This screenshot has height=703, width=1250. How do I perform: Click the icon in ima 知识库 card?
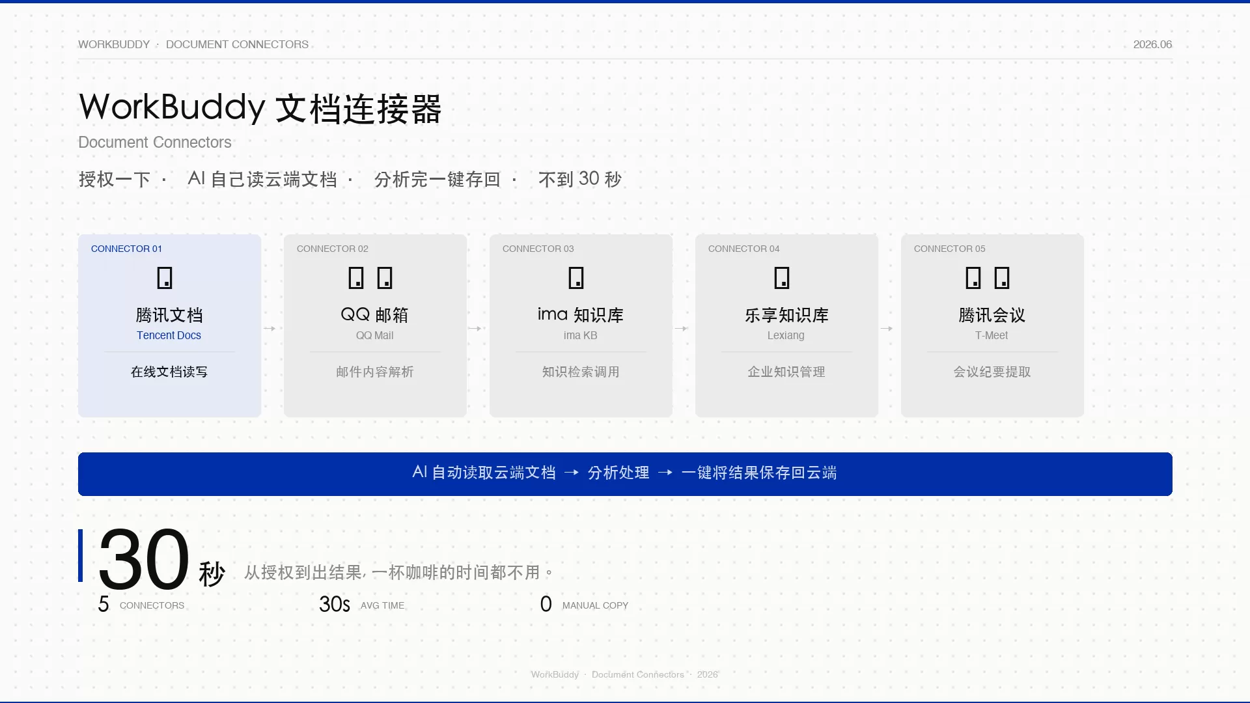point(576,278)
